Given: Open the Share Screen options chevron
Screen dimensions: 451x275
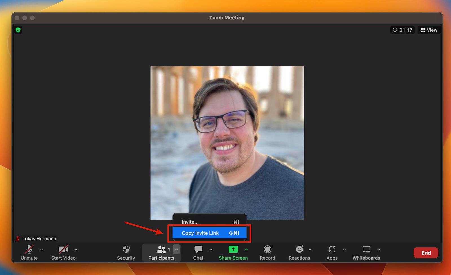Looking at the screenshot, I should coord(247,249).
